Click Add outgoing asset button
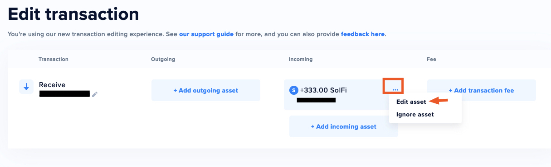551x167 pixels. pos(206,90)
